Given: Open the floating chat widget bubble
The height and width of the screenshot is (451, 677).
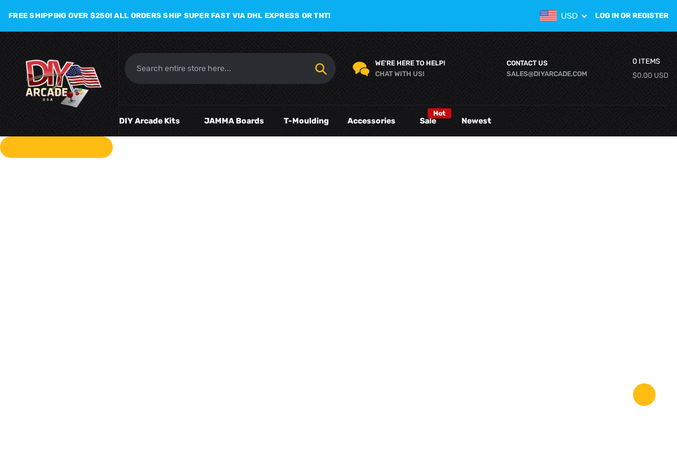Looking at the screenshot, I should coord(644,395).
